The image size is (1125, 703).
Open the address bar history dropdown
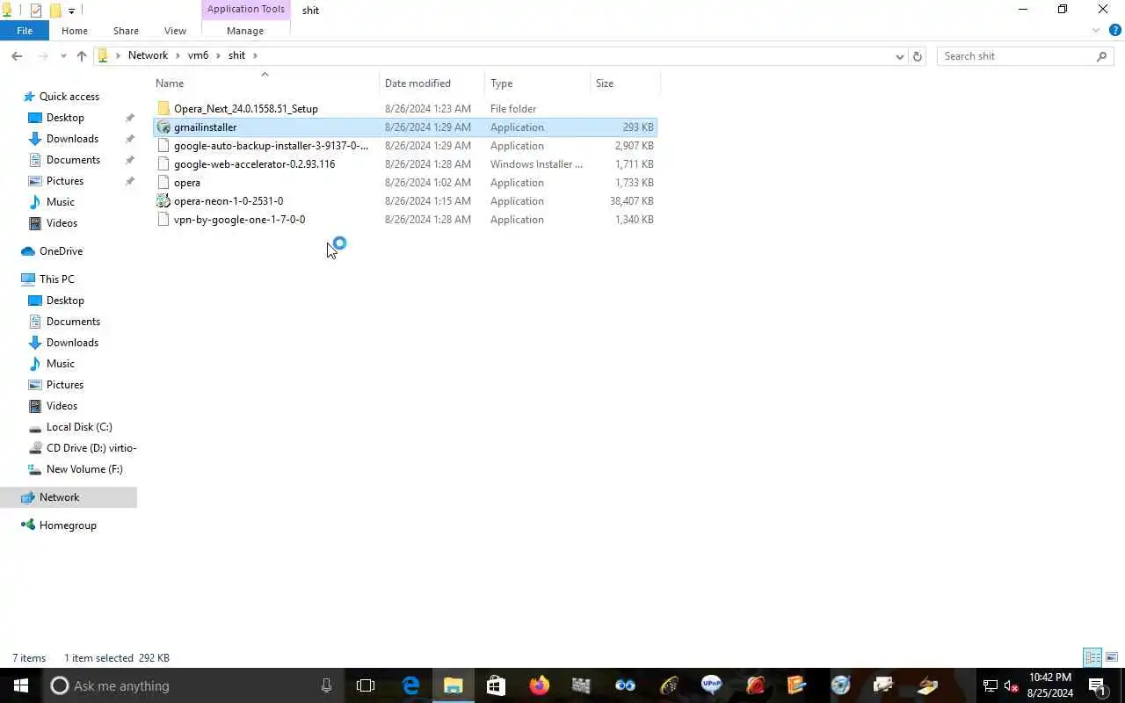pyautogui.click(x=899, y=56)
